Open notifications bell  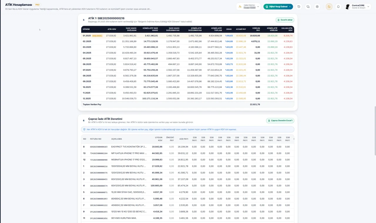coord(338,7)
